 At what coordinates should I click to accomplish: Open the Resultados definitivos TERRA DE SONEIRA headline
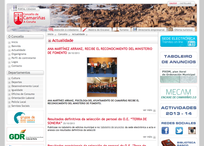click(97, 121)
